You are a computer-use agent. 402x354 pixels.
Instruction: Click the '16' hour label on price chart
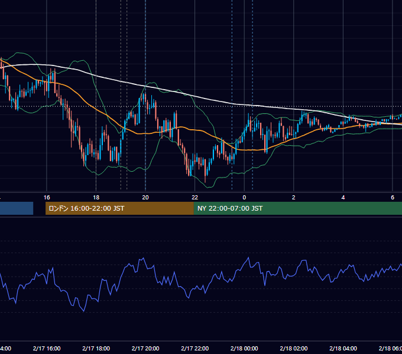(47, 198)
